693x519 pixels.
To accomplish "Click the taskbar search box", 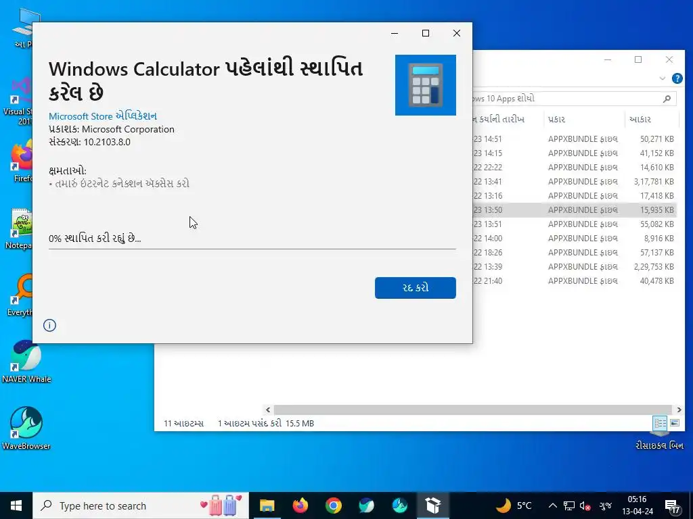I will 141,505.
